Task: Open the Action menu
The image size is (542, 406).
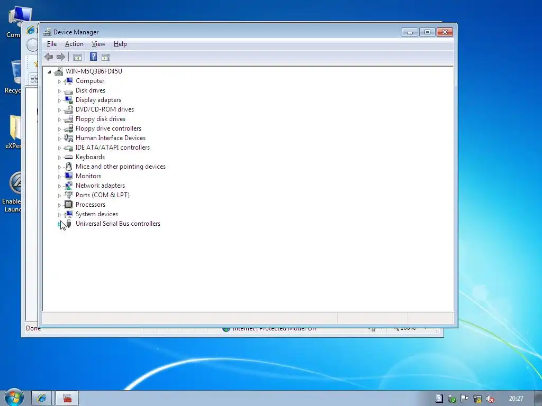Action: point(74,44)
